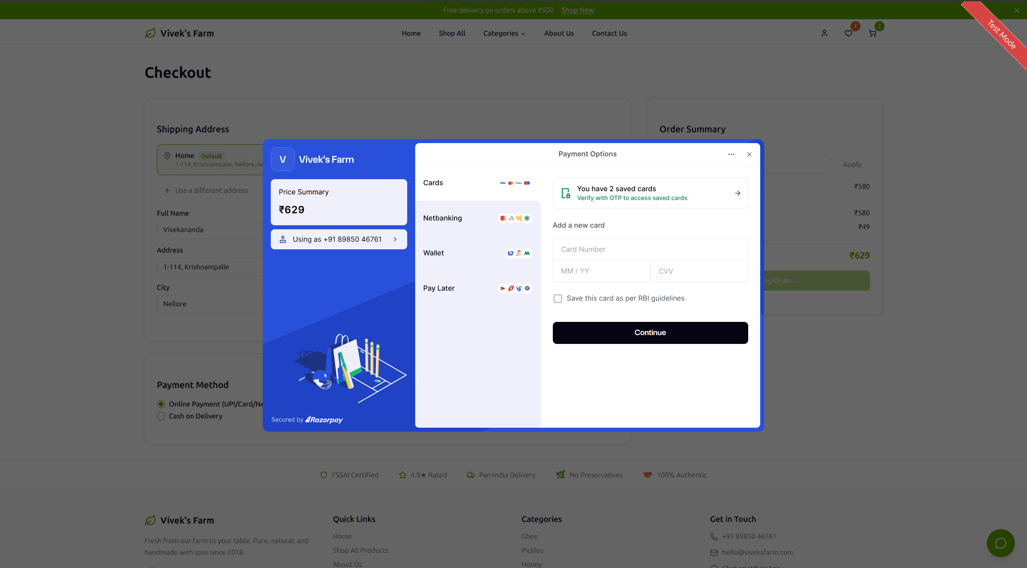The width and height of the screenshot is (1027, 568).
Task: Focus the MM / YY expiry field
Action: [x=601, y=271]
